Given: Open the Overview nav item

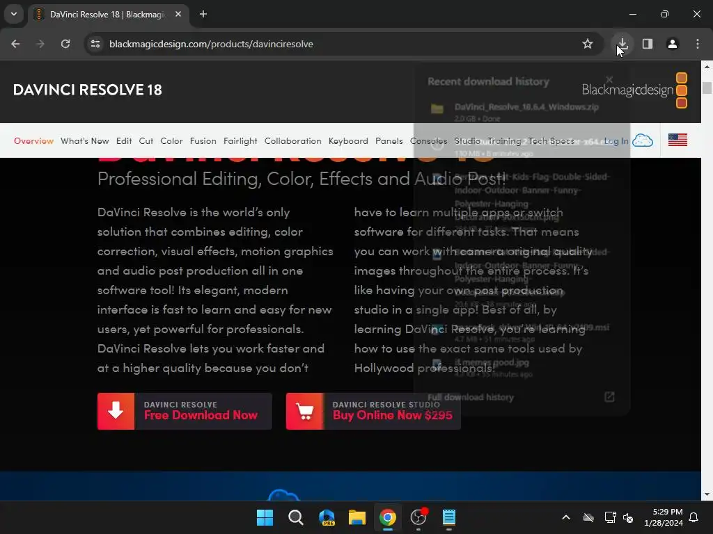Looking at the screenshot, I should point(33,141).
